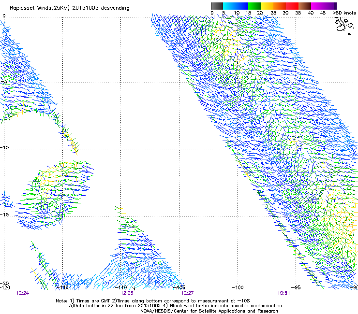Click the longitude label -110
358x314 pixels.
tap(121, 287)
